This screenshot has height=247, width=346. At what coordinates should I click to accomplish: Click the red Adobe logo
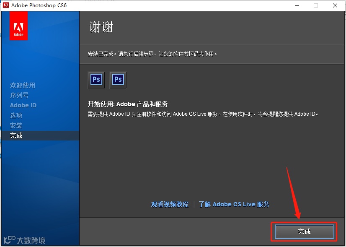pyautogui.click(x=18, y=26)
